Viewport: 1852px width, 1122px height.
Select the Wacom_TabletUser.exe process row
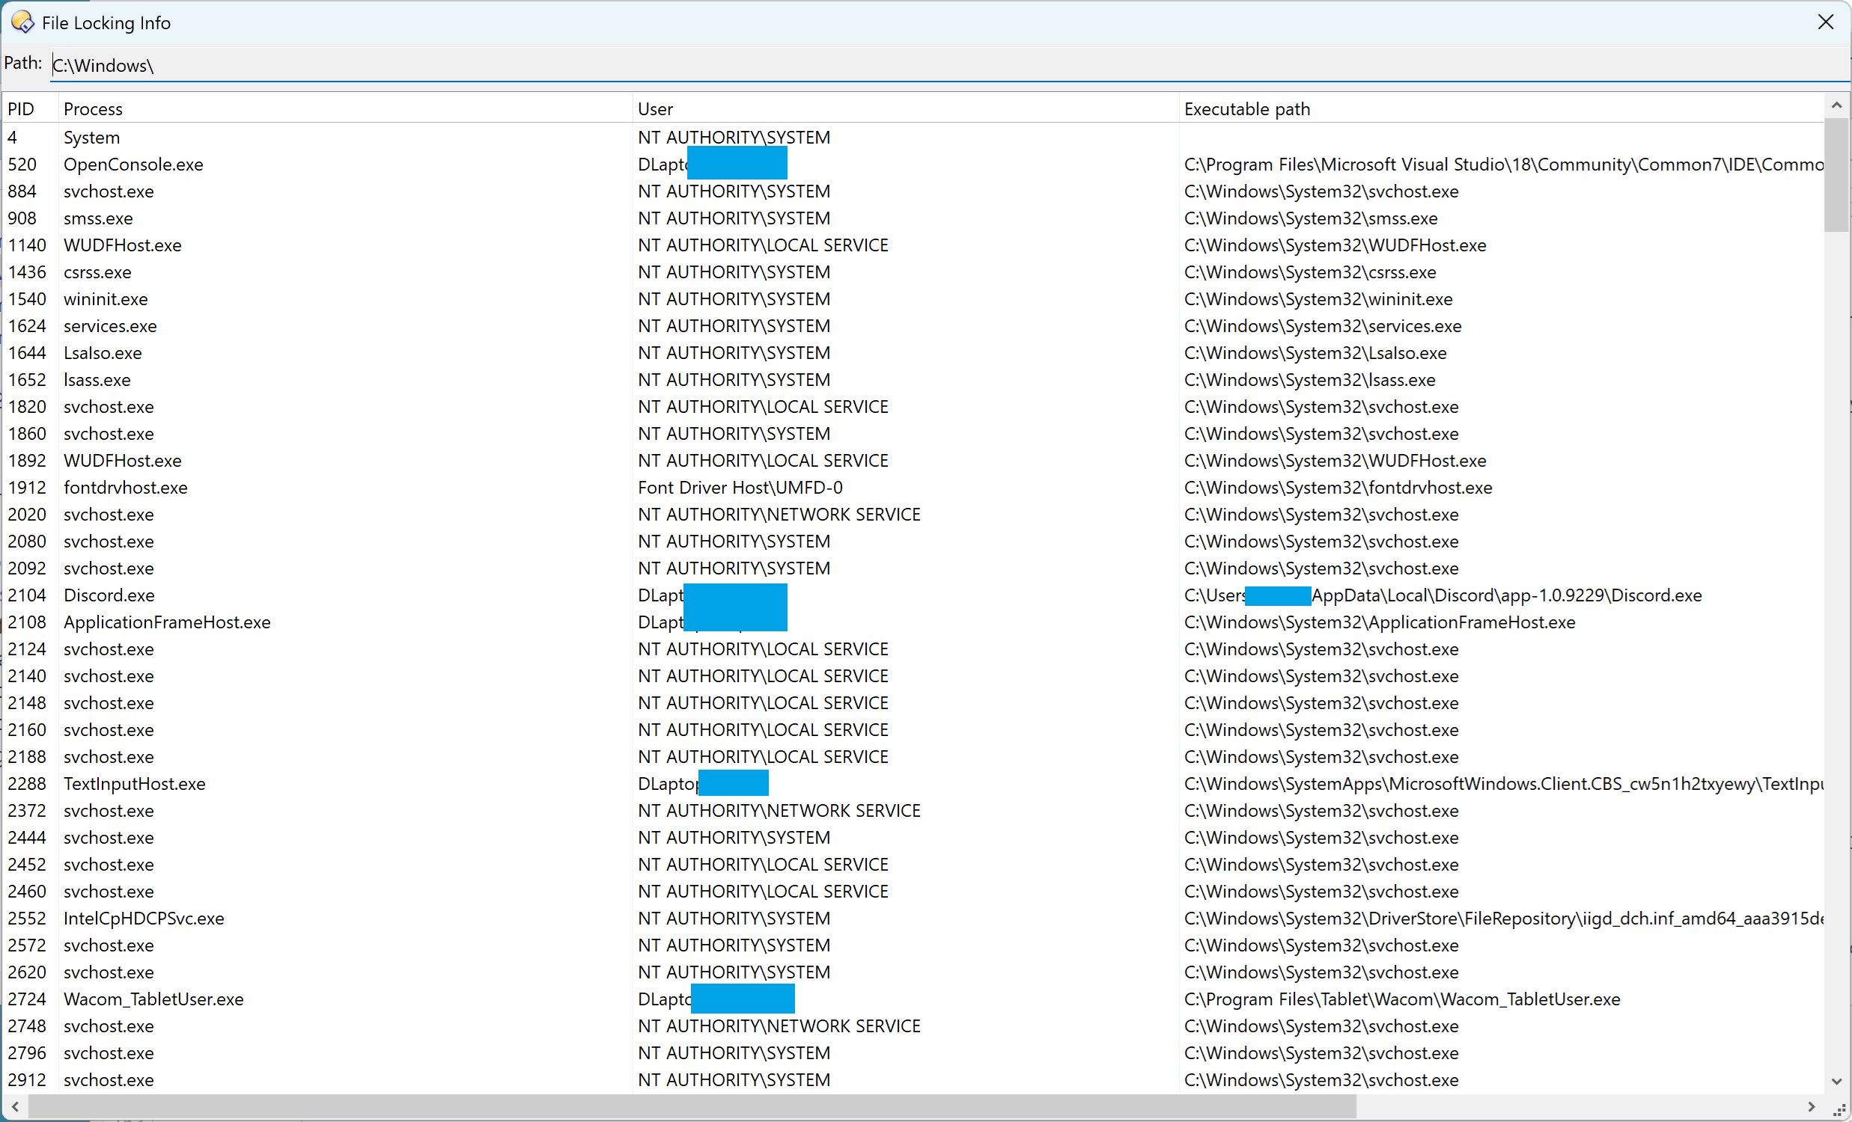click(913, 999)
